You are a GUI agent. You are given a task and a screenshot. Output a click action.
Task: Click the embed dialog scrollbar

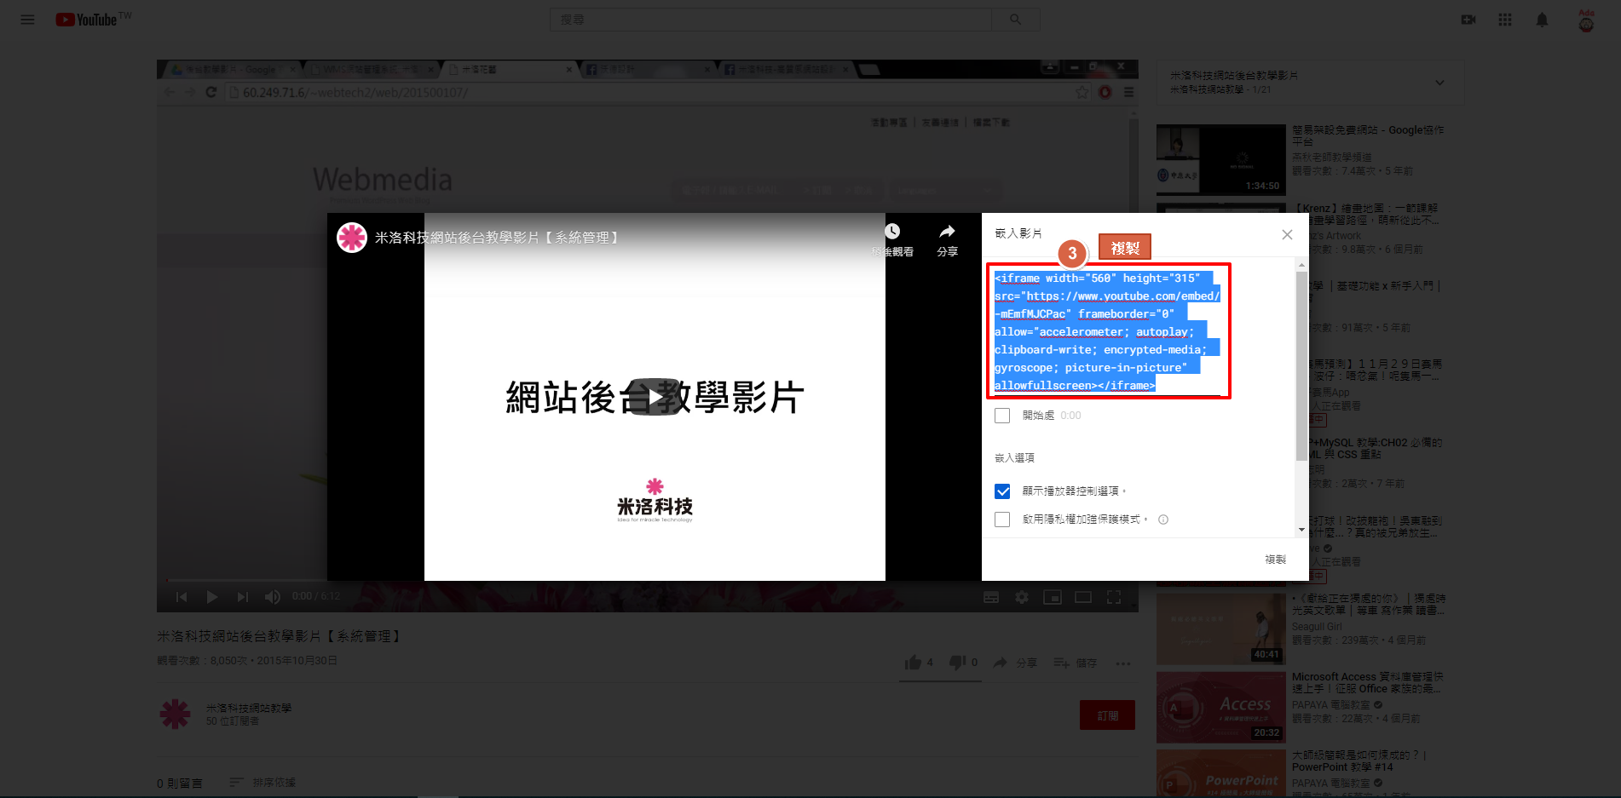pos(1301,366)
